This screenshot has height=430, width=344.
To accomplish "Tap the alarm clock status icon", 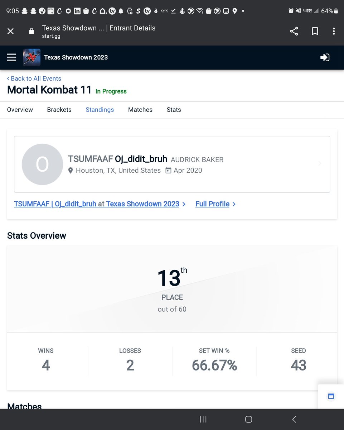I will (x=291, y=11).
